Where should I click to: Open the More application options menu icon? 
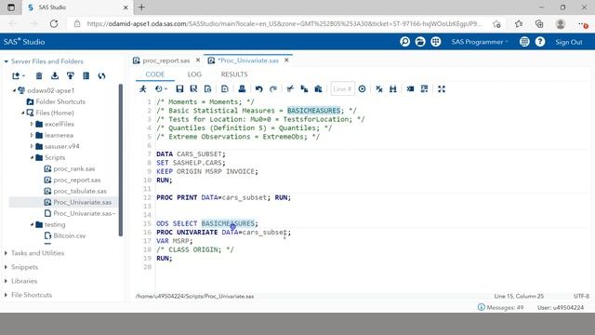click(524, 42)
